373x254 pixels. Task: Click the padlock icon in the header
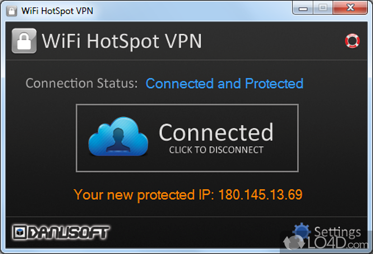(x=24, y=41)
